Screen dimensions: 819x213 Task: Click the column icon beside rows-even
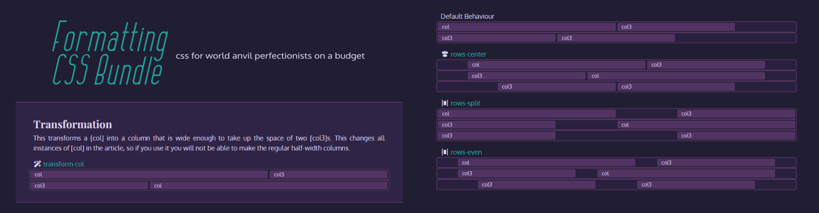(x=445, y=152)
